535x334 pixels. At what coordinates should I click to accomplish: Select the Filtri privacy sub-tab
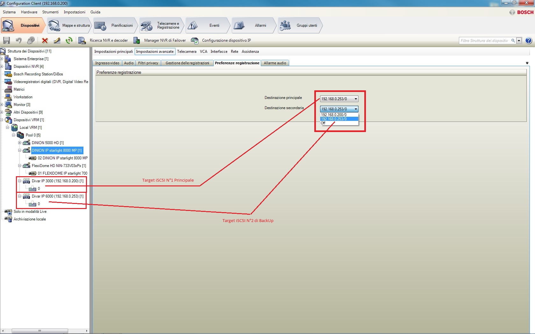(148, 63)
